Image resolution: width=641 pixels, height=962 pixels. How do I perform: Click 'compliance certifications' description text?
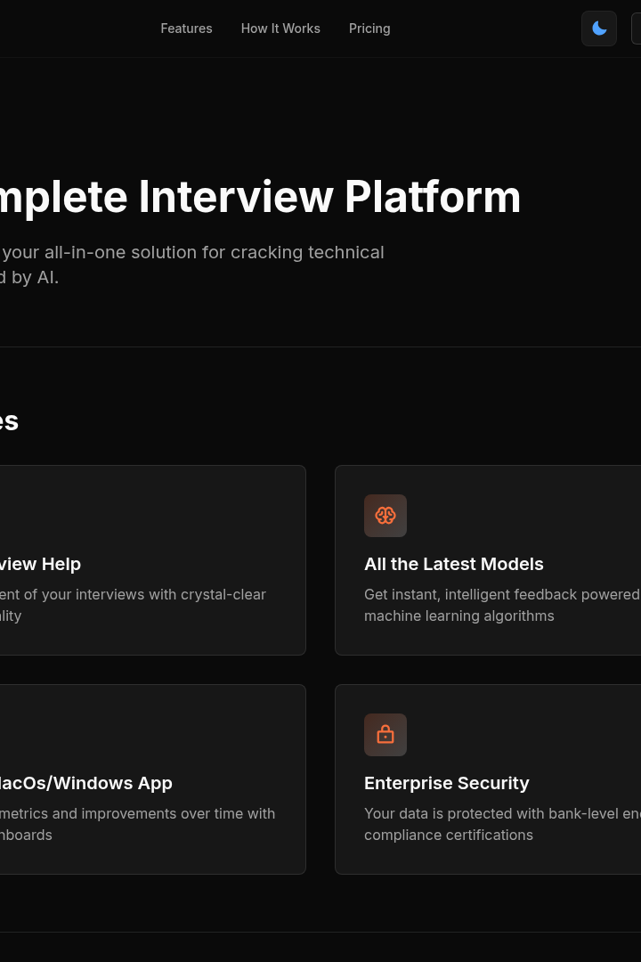(x=449, y=835)
